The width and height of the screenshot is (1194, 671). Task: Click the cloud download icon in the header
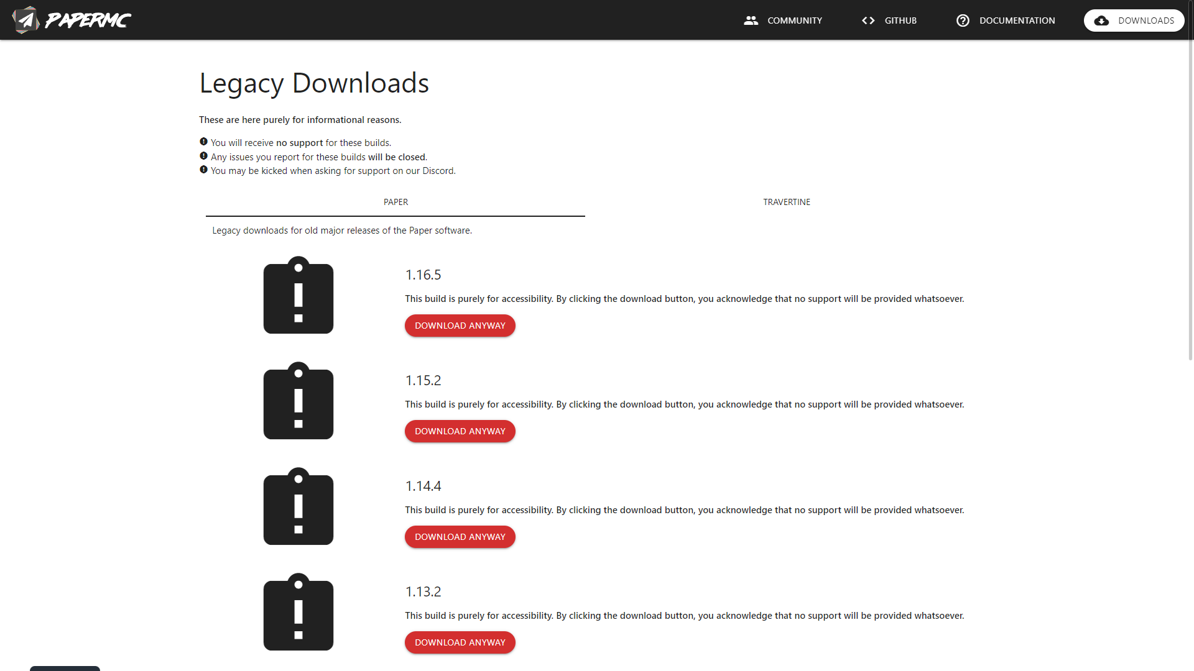coord(1101,21)
